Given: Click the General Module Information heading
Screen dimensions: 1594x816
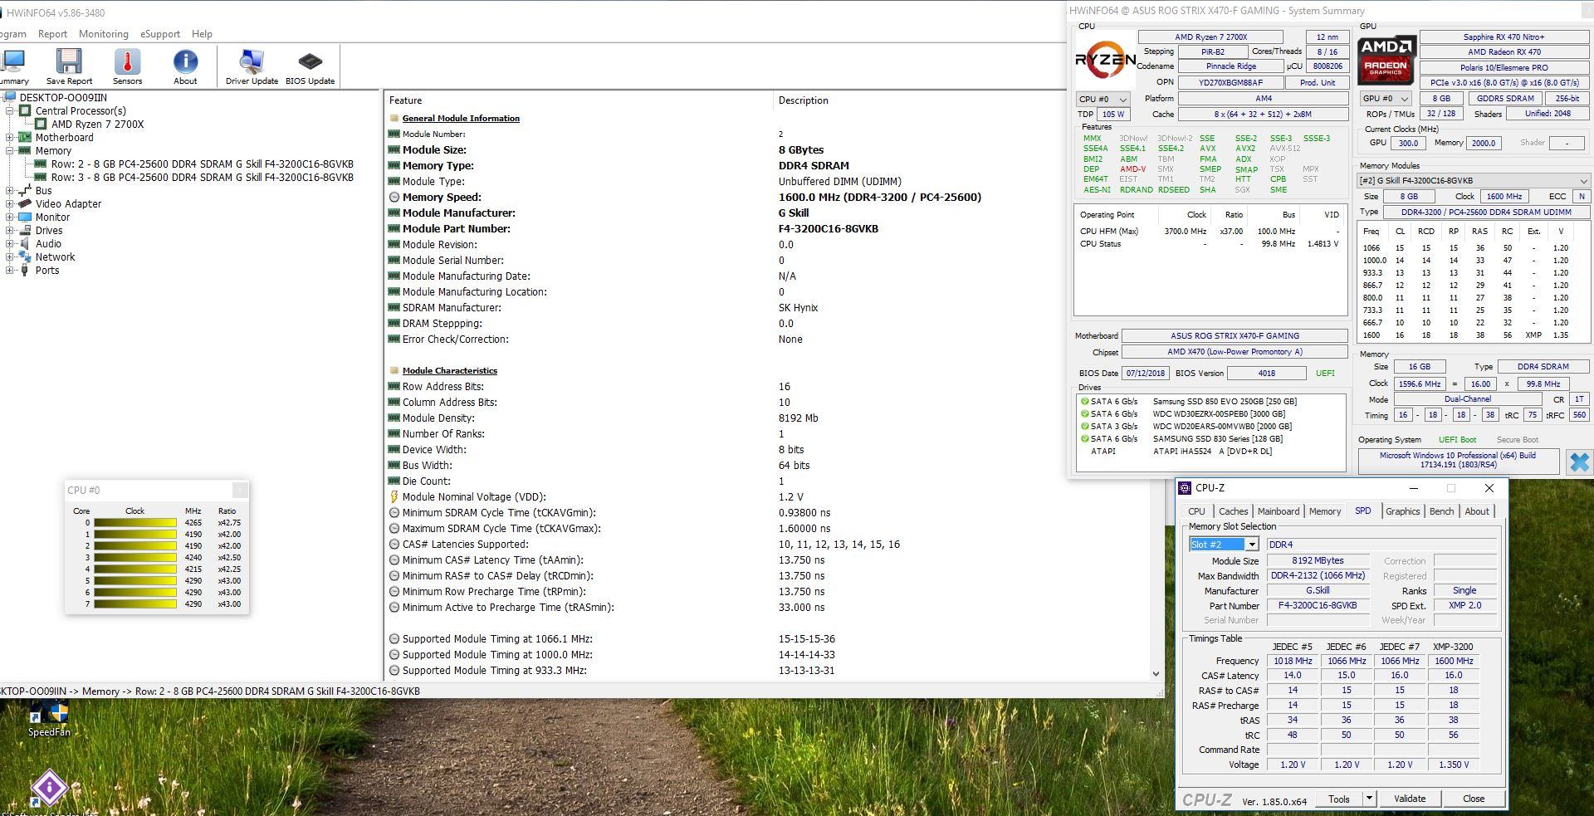Looking at the screenshot, I should click(x=461, y=119).
